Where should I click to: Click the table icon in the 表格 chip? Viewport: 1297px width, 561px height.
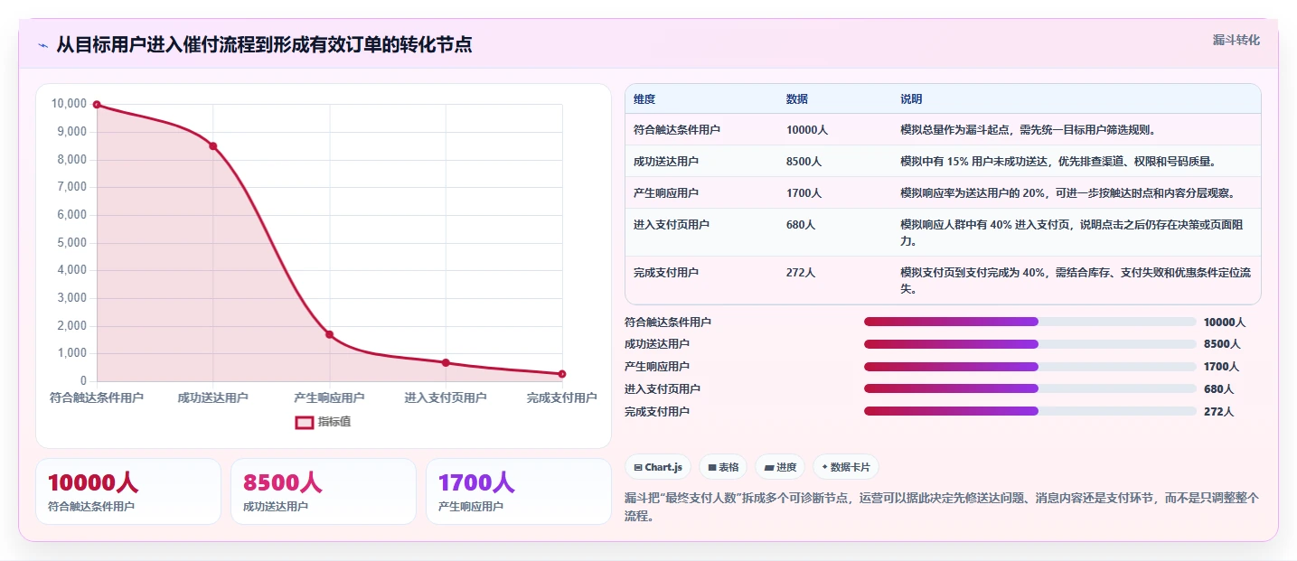(x=712, y=467)
